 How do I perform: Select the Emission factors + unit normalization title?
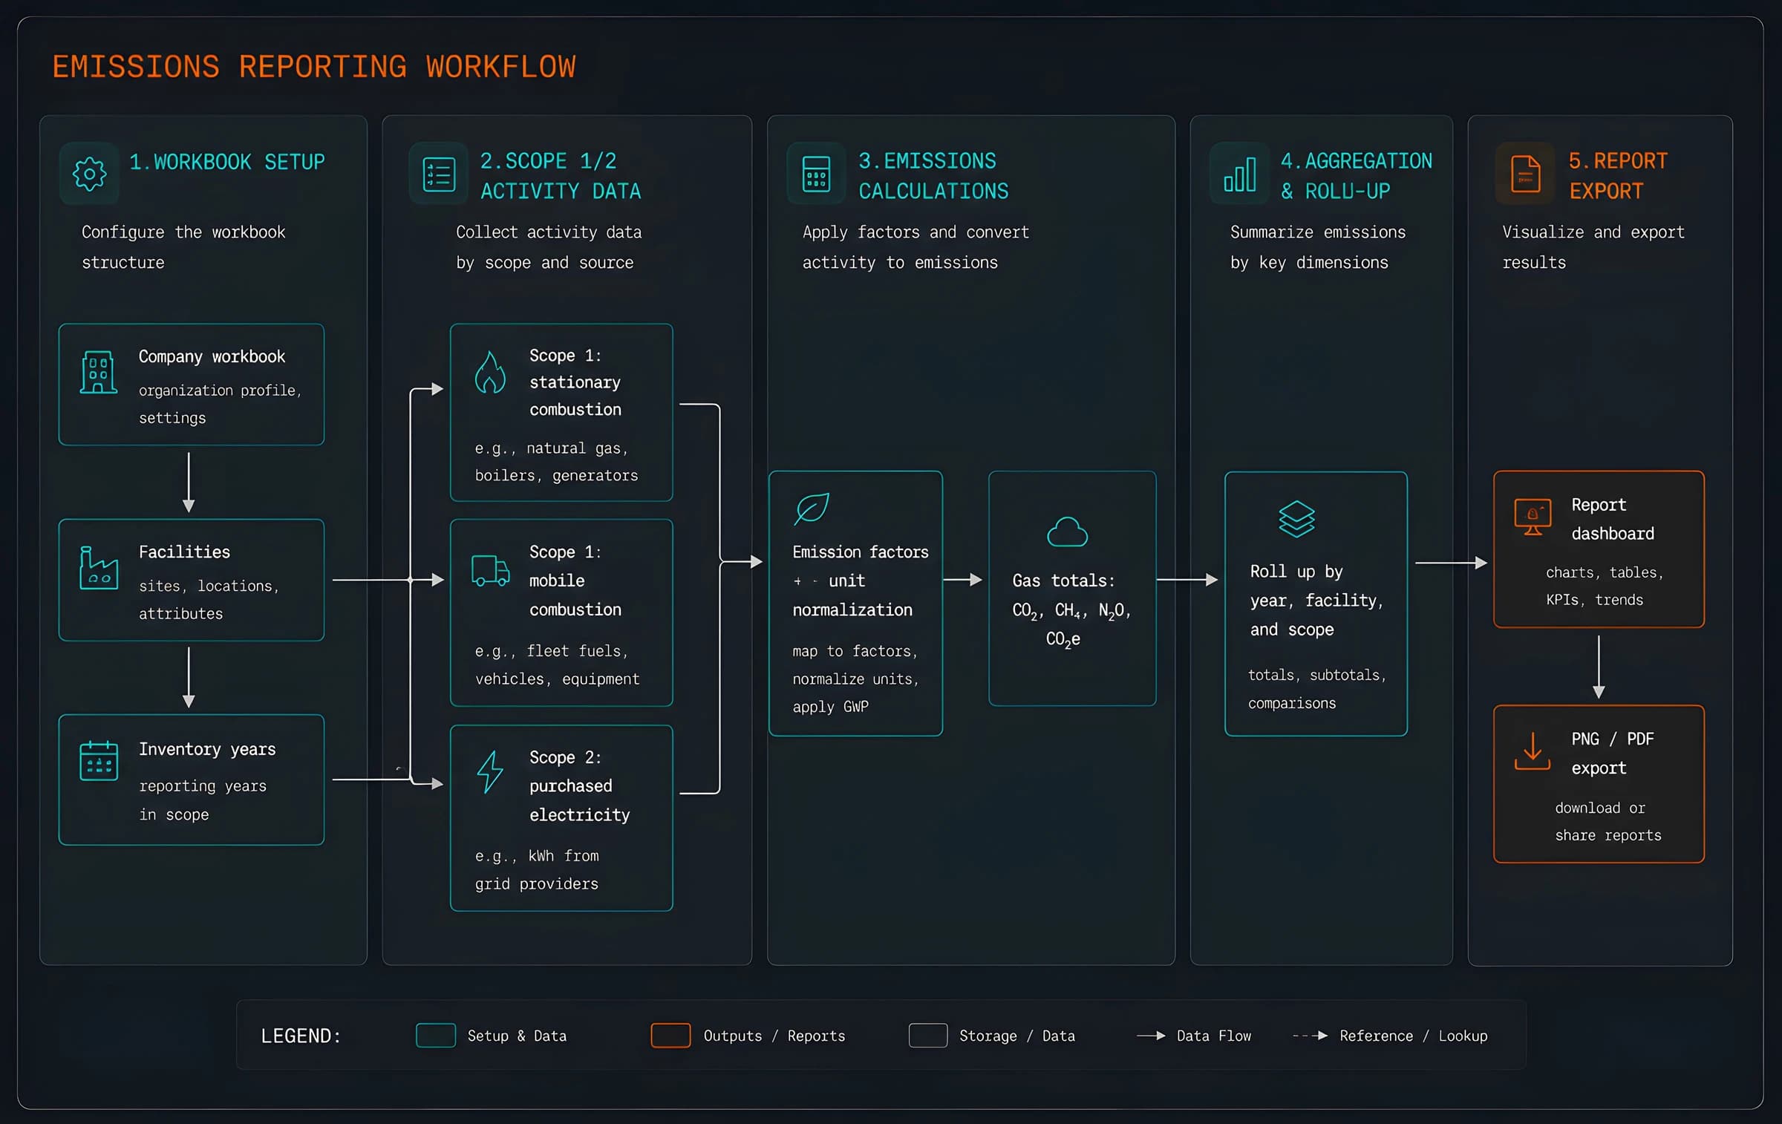point(861,581)
